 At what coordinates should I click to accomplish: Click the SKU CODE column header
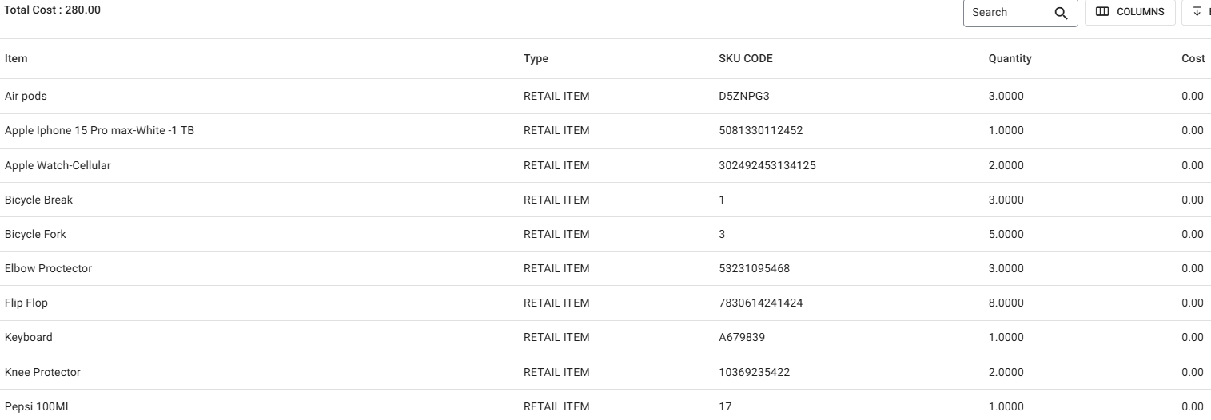pos(746,58)
